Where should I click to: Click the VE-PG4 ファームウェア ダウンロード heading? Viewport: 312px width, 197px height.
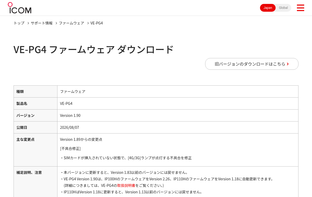point(94,49)
